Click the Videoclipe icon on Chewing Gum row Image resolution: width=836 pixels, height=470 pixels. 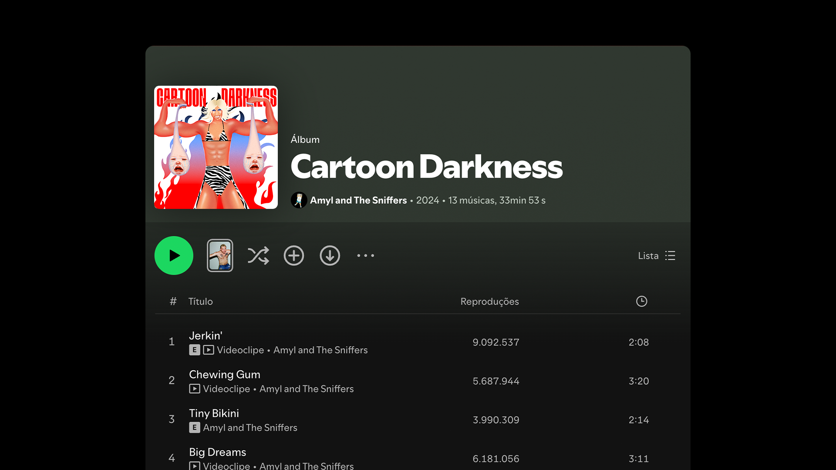195,389
